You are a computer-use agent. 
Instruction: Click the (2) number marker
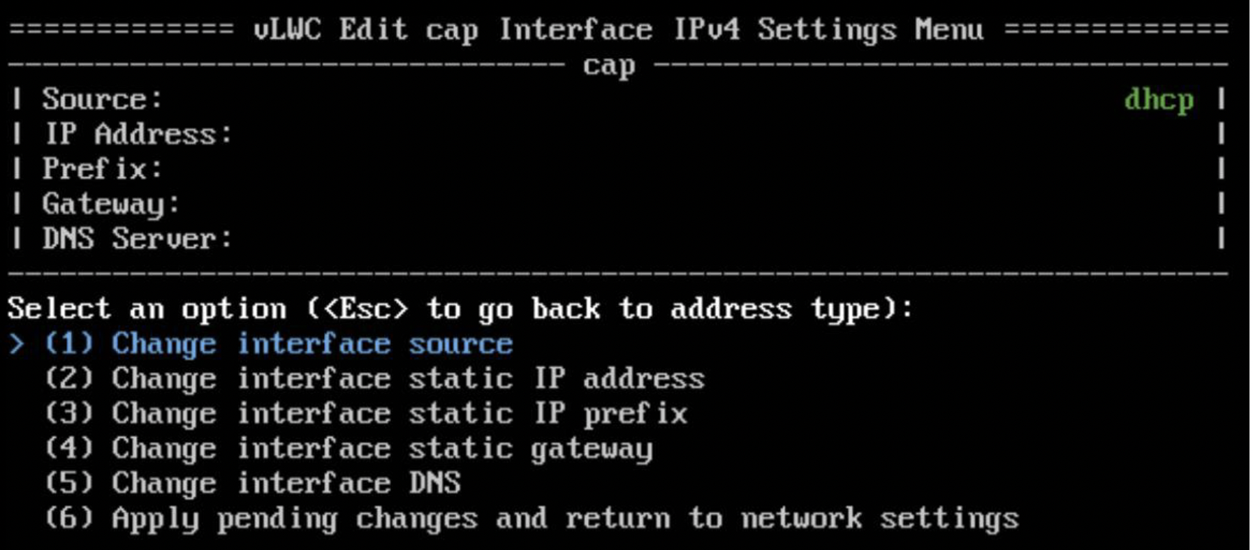point(68,378)
